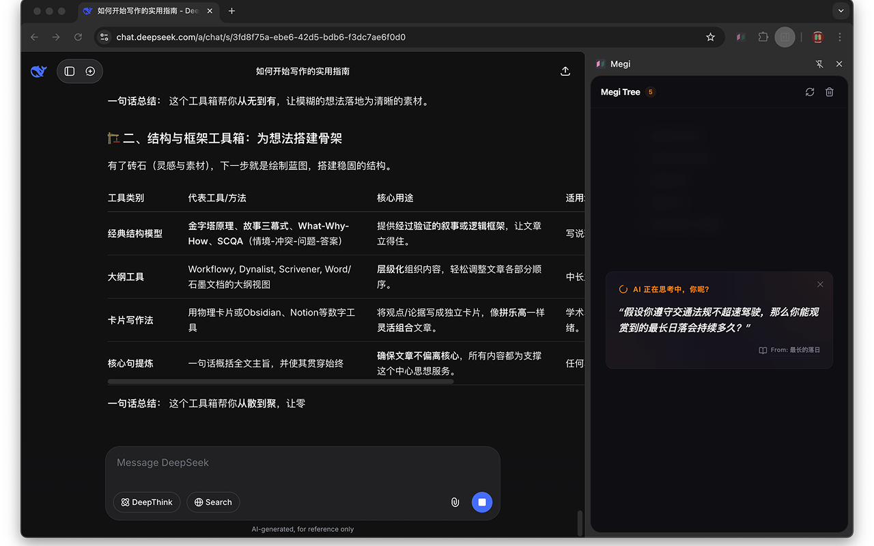
Task: Unpin the Megi side panel
Action: pyautogui.click(x=819, y=64)
